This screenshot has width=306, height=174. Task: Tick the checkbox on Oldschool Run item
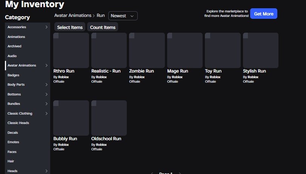(94, 103)
